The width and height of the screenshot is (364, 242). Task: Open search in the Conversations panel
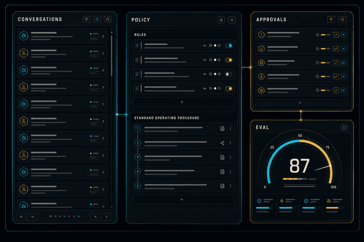click(108, 19)
